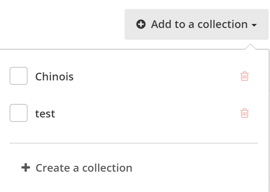Click the word collection in the gray button

pos(222,24)
